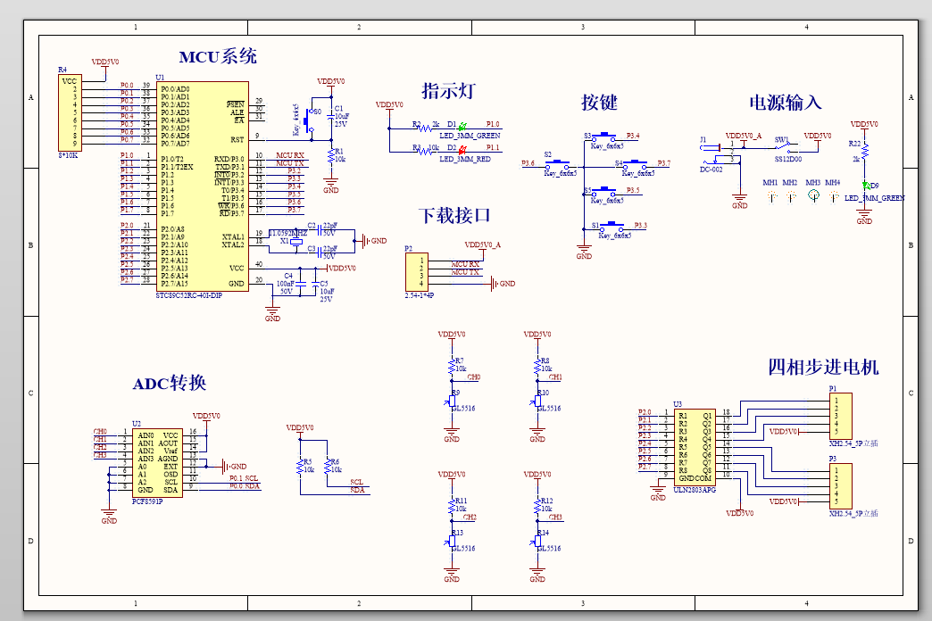This screenshot has height=621, width=932.
Task: Click the 下载接口 section heading
Action: pos(454,215)
